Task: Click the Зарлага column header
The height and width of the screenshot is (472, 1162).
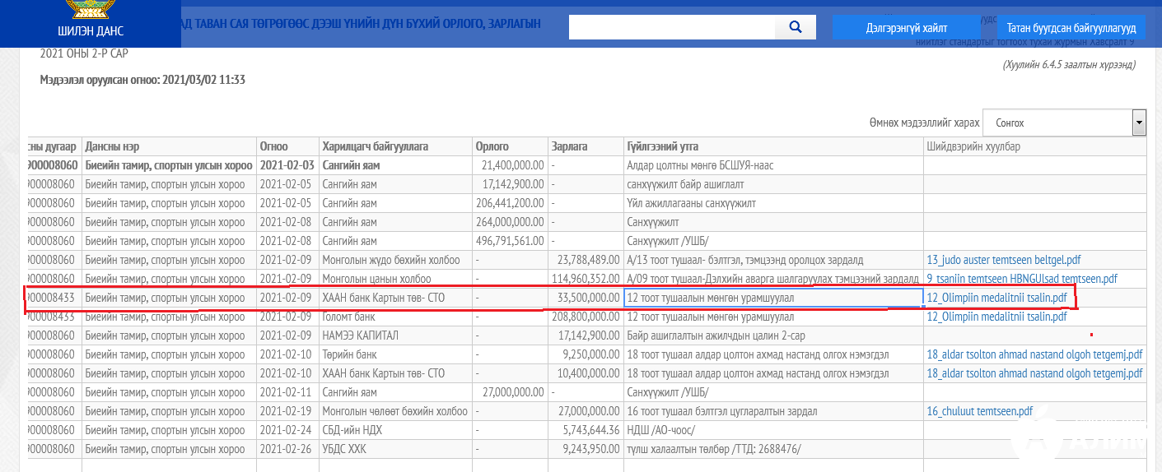Action: 586,146
